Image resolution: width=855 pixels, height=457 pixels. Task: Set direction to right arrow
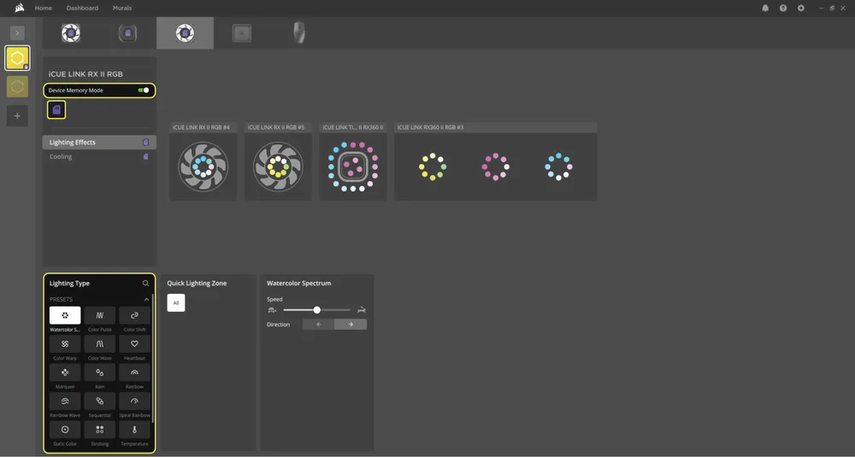(351, 324)
